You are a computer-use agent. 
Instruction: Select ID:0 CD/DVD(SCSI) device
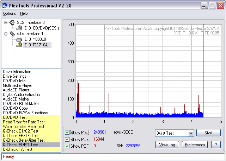point(41,28)
